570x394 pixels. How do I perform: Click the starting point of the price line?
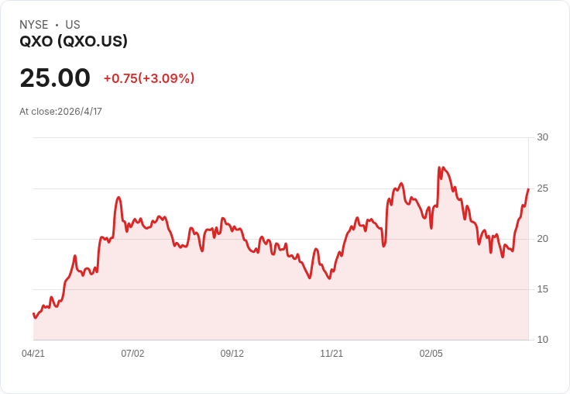click(x=34, y=313)
